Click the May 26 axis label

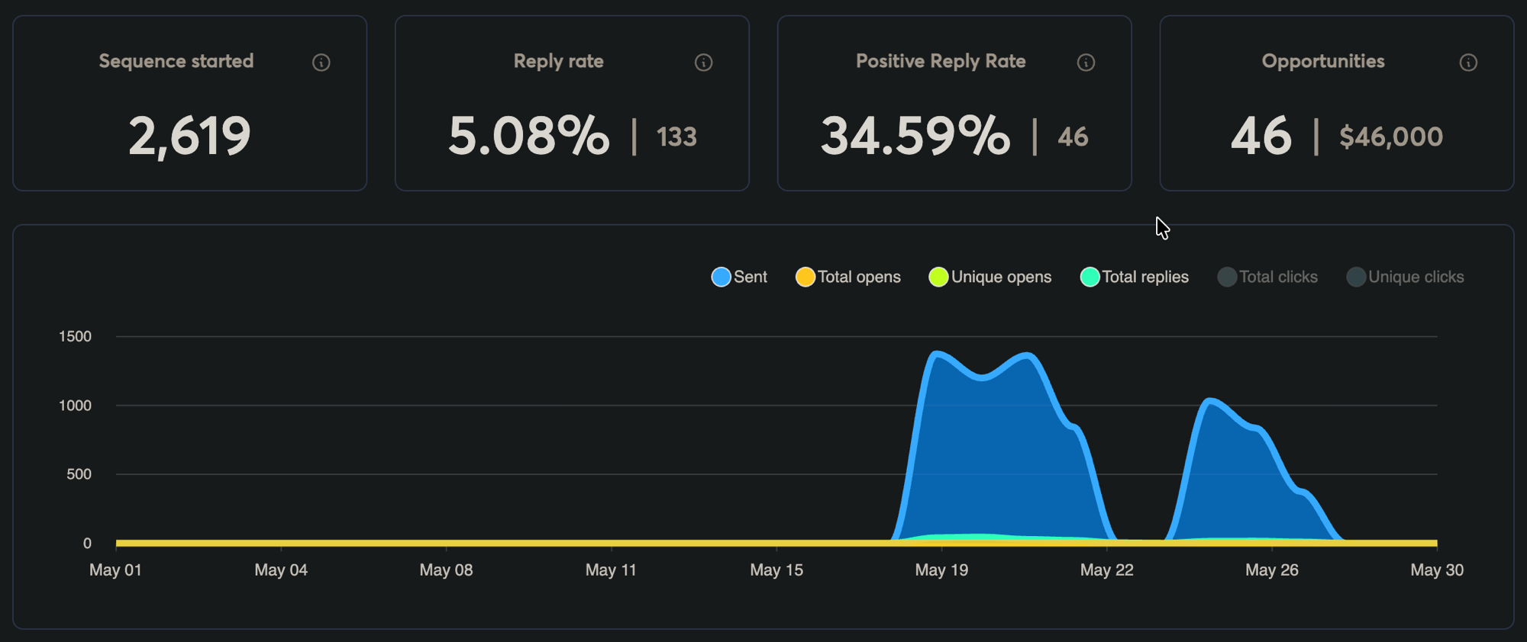coord(1272,570)
